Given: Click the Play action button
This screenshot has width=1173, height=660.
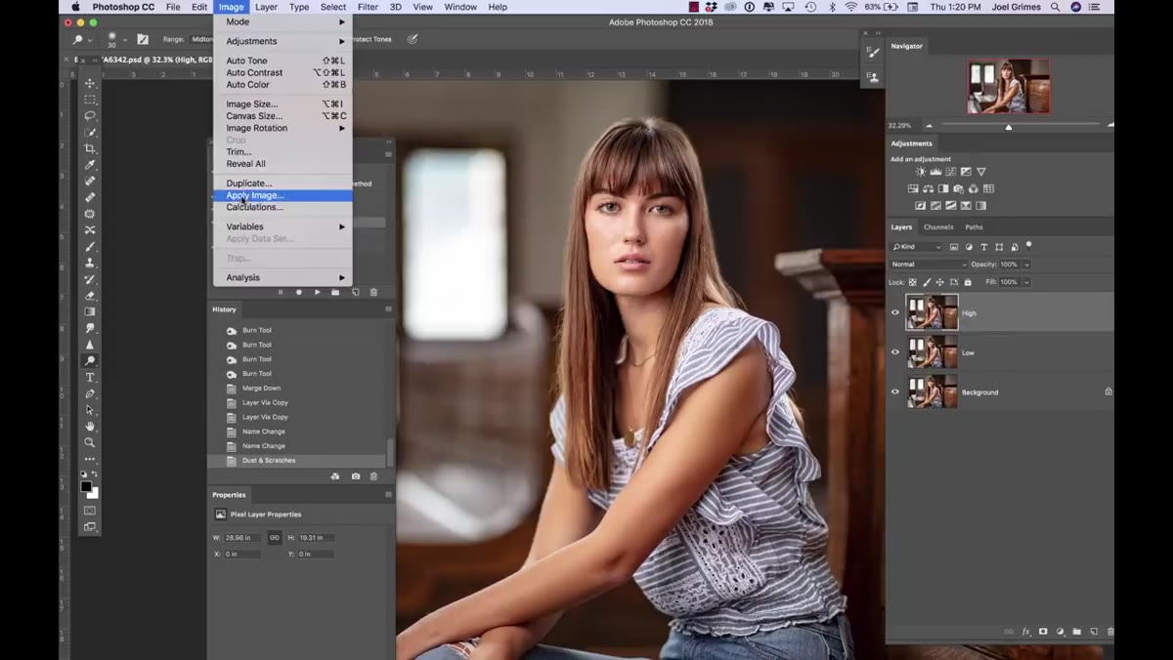Looking at the screenshot, I should click(317, 292).
